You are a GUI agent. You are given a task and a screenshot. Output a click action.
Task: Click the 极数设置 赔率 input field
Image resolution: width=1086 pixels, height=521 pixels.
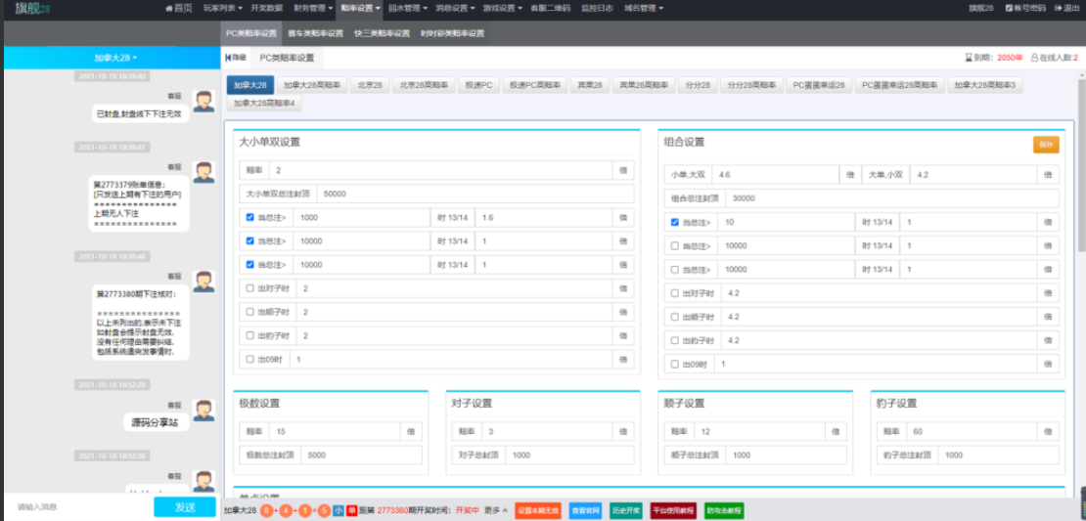click(x=334, y=431)
